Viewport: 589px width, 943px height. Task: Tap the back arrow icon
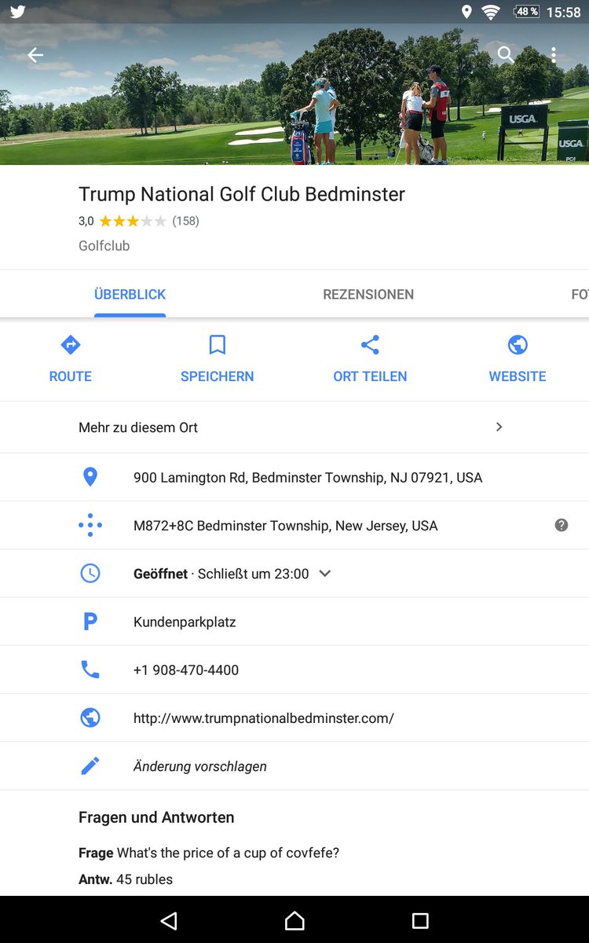click(x=35, y=54)
